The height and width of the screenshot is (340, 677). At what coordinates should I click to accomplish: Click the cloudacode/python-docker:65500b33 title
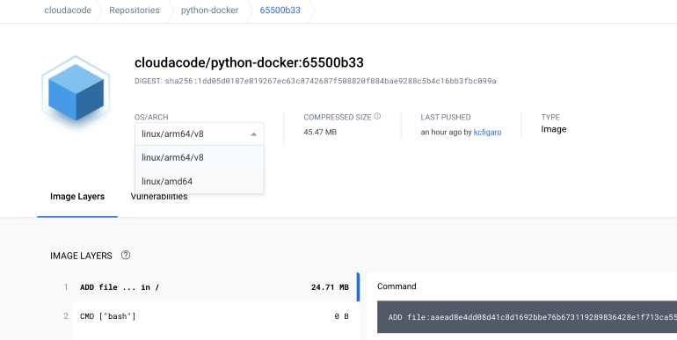pyautogui.click(x=249, y=63)
